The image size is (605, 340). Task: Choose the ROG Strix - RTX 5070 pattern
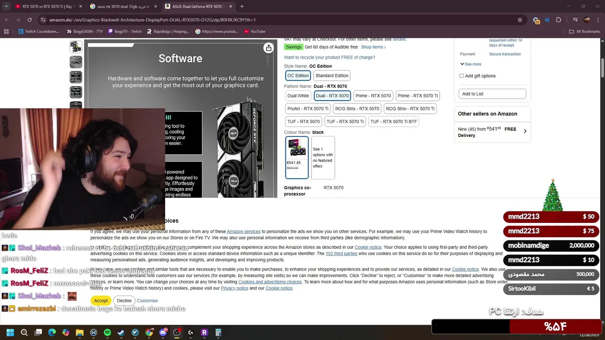357,109
